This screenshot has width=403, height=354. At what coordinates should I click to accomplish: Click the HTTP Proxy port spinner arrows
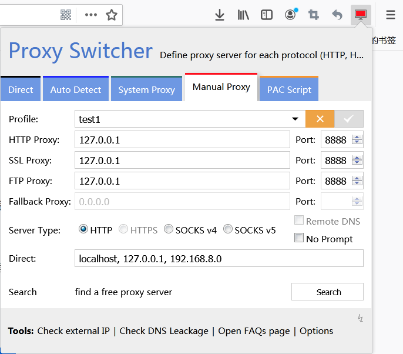[357, 140]
